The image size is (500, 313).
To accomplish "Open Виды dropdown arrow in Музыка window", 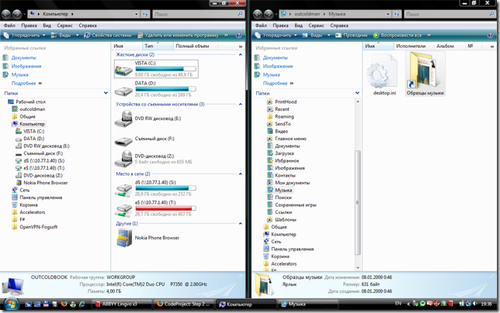I will [328, 36].
